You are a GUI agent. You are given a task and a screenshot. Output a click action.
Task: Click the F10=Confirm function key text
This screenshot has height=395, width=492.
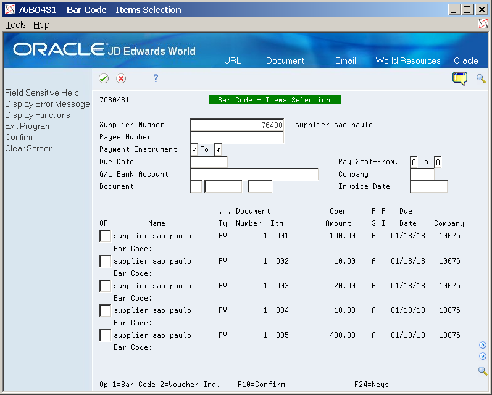(261, 385)
